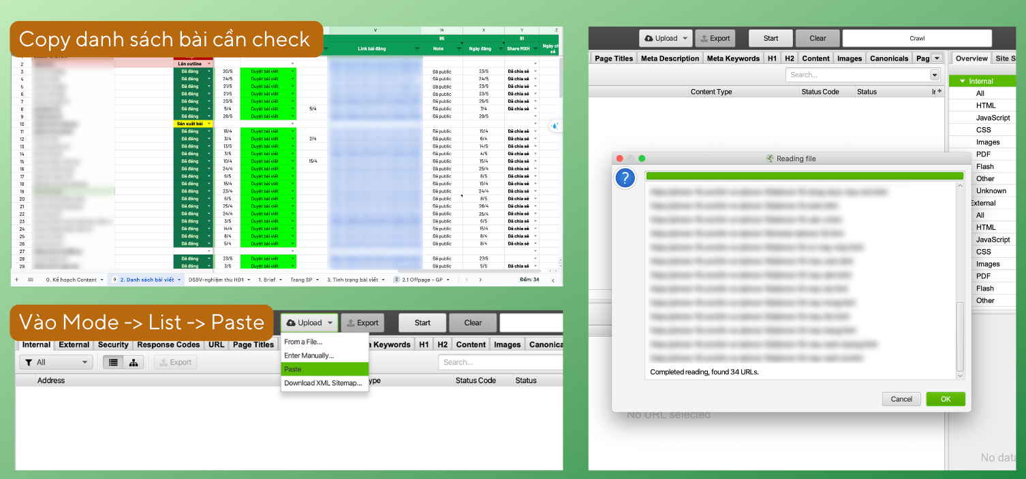
Task: Add new sheet with plus icon
Action: (x=18, y=280)
